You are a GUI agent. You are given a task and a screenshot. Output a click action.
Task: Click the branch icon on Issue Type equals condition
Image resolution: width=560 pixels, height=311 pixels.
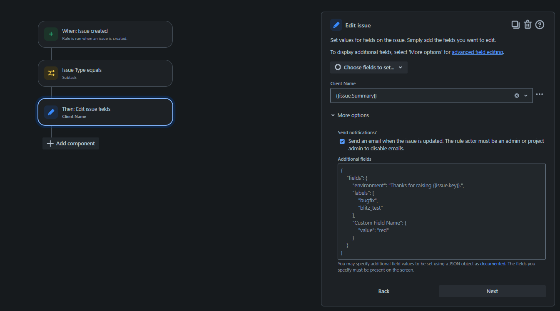51,73
